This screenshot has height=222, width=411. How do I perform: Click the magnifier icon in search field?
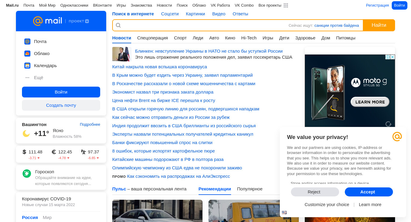tap(118, 25)
